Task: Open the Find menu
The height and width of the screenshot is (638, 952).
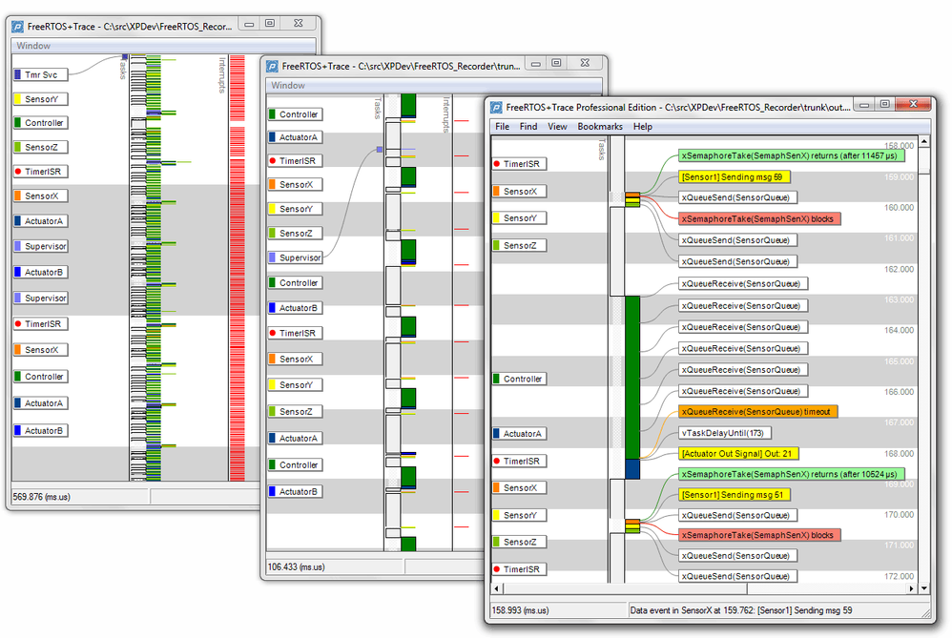Action: pos(528,126)
